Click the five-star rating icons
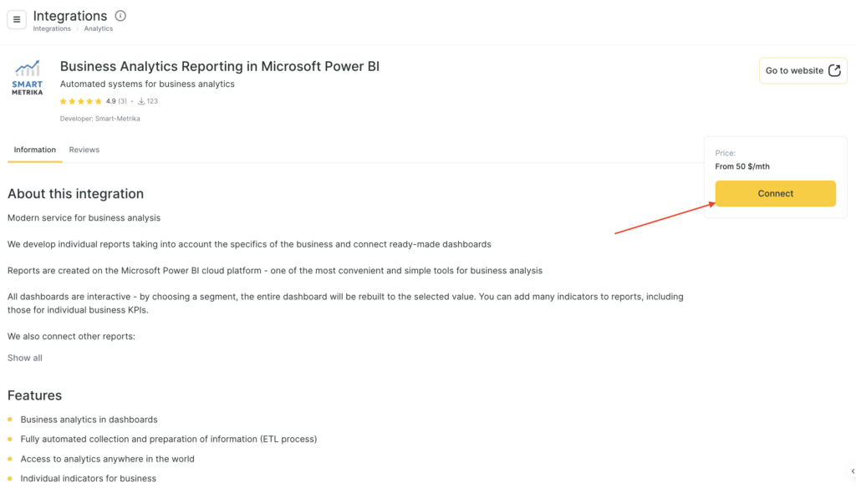 point(80,101)
